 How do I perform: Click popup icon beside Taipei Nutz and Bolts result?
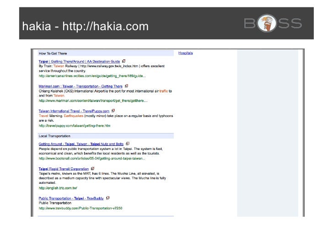(128, 144)
